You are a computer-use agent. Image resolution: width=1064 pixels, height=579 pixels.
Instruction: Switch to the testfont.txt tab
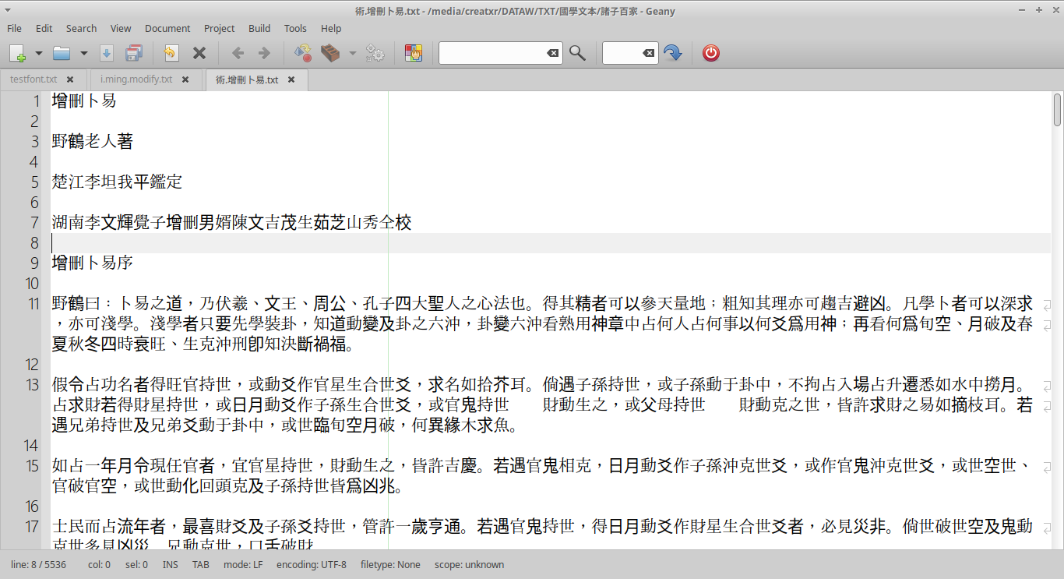33,79
